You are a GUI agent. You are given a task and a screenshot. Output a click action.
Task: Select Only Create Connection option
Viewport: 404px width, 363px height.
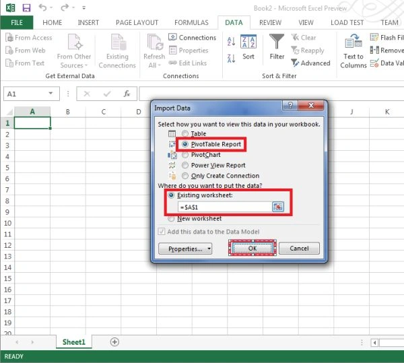tap(185, 176)
